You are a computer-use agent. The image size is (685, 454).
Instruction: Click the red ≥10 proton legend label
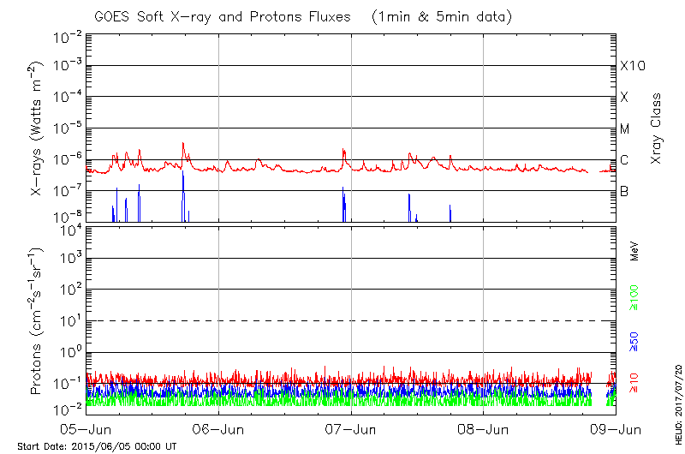tap(634, 383)
